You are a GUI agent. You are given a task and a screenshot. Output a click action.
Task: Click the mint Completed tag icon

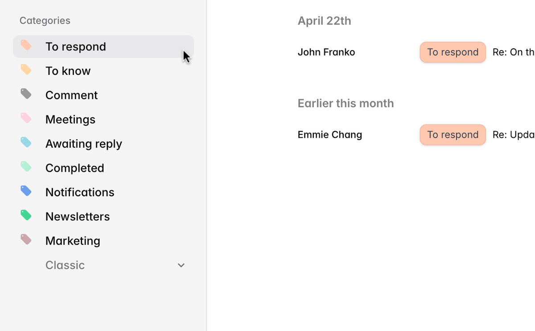[26, 167]
